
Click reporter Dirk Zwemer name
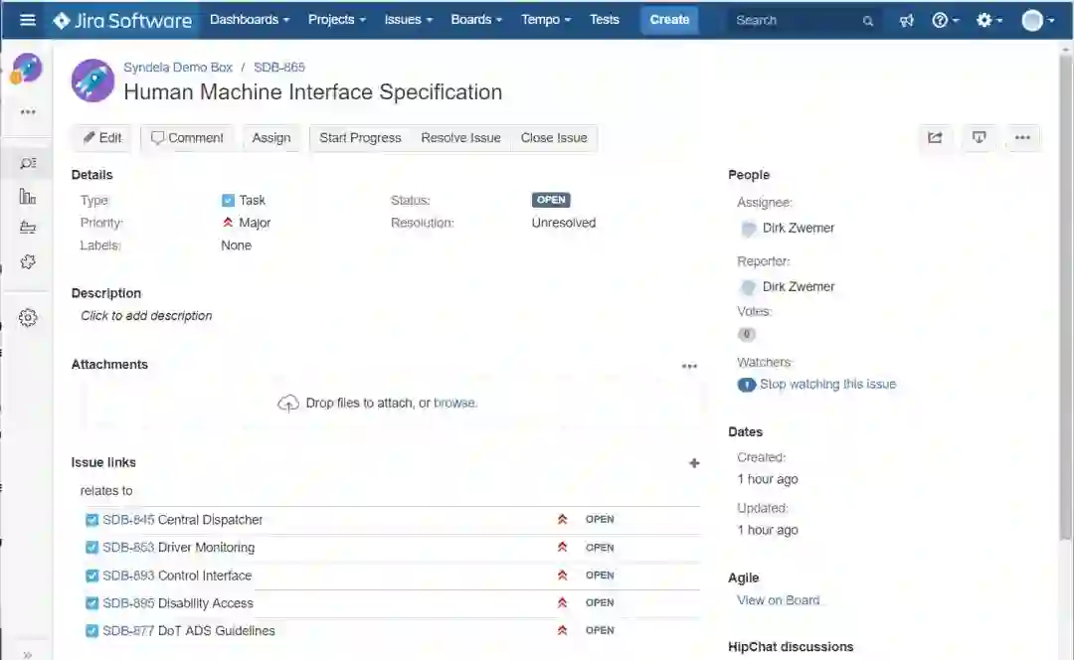click(799, 287)
